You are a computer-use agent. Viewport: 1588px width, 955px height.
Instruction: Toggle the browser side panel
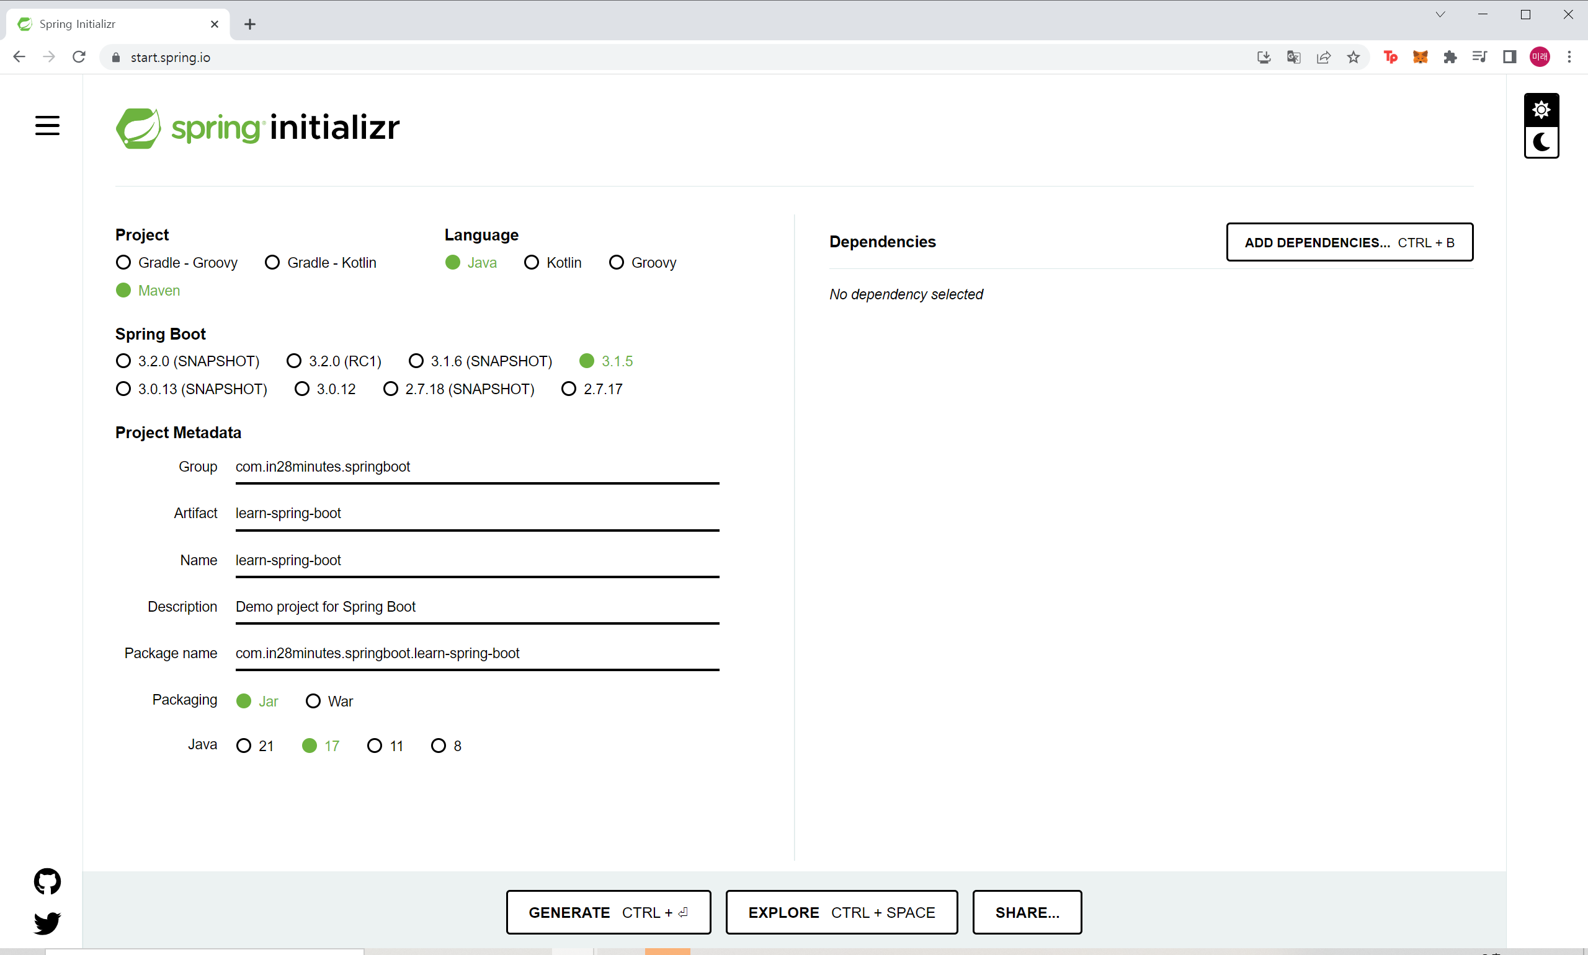1509,57
